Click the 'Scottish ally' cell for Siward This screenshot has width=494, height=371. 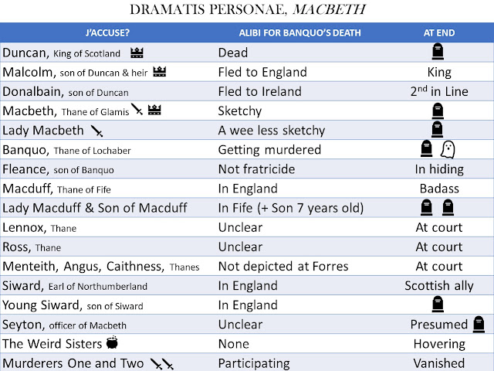438,285
